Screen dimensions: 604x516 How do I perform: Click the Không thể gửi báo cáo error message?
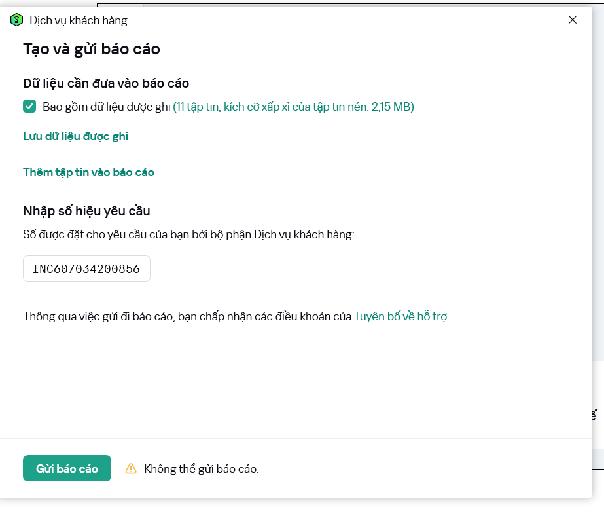pyautogui.click(x=201, y=469)
